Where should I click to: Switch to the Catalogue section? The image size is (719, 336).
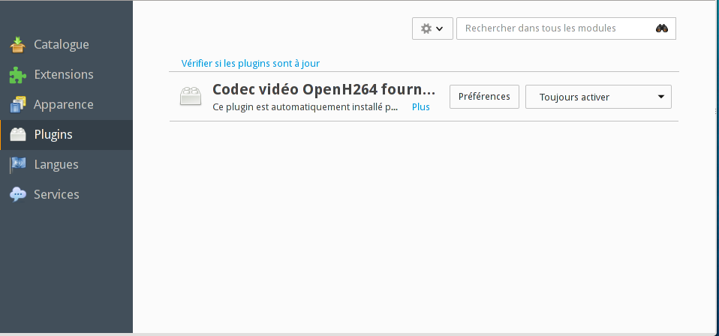[x=67, y=44]
